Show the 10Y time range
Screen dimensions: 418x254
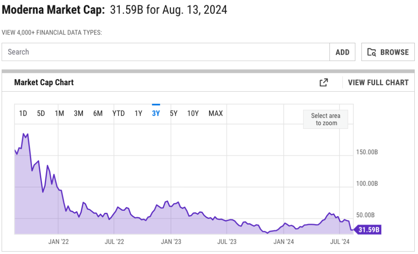pos(193,113)
